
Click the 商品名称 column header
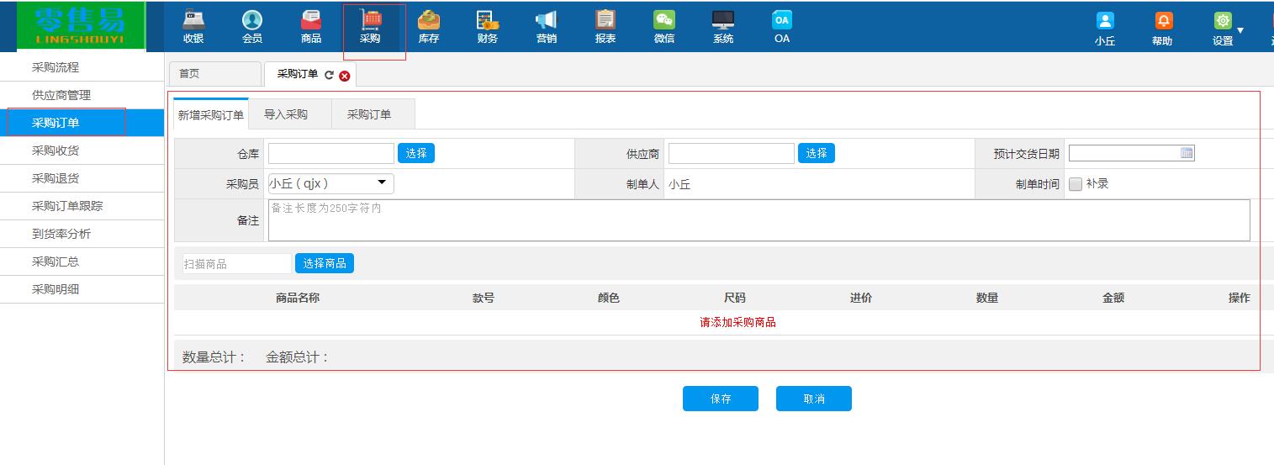(x=298, y=298)
